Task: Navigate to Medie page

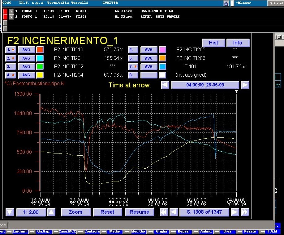Action: pos(114,231)
